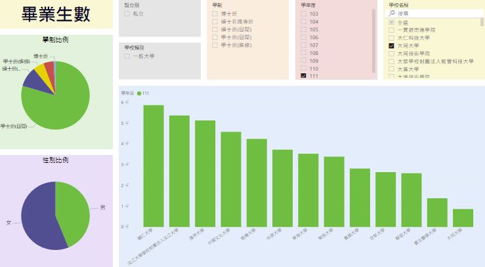Select the 學士班(日間) checkbox in 學制 filter
The width and height of the screenshot is (485, 267).
[215, 37]
